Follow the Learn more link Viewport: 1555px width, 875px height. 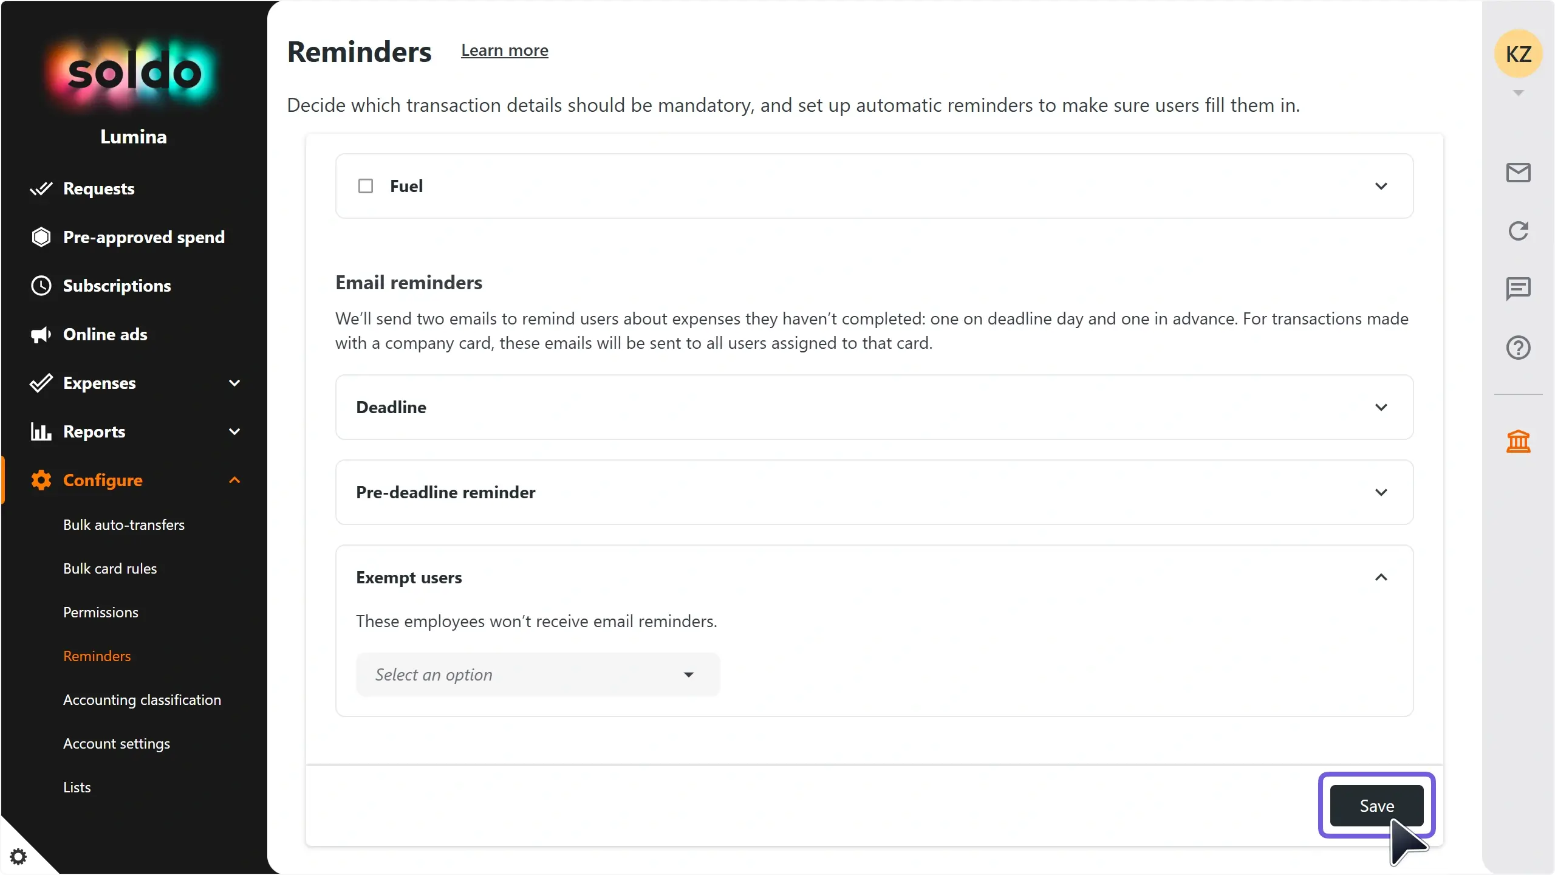[x=505, y=50]
